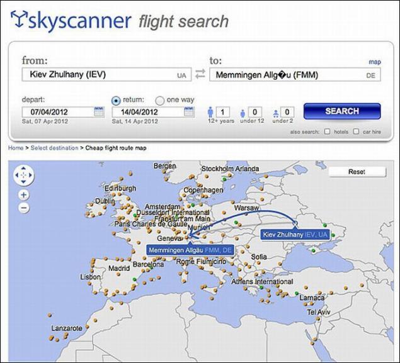Image resolution: width=400 pixels, height=363 pixels.
Task: Pan the map right arrow
Action: click(30, 175)
